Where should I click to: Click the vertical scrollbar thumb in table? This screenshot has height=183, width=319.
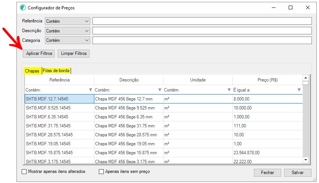[306, 83]
